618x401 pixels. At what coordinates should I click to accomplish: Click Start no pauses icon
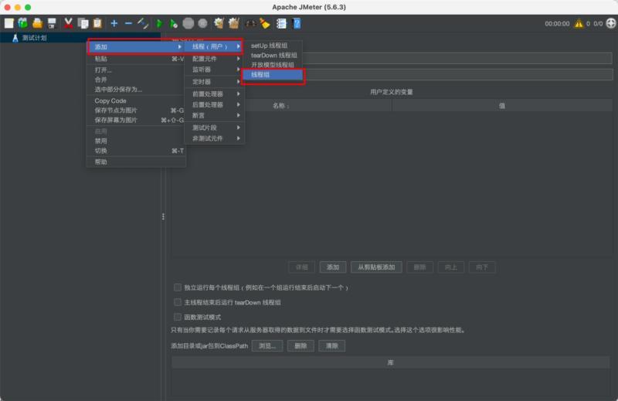(173, 24)
